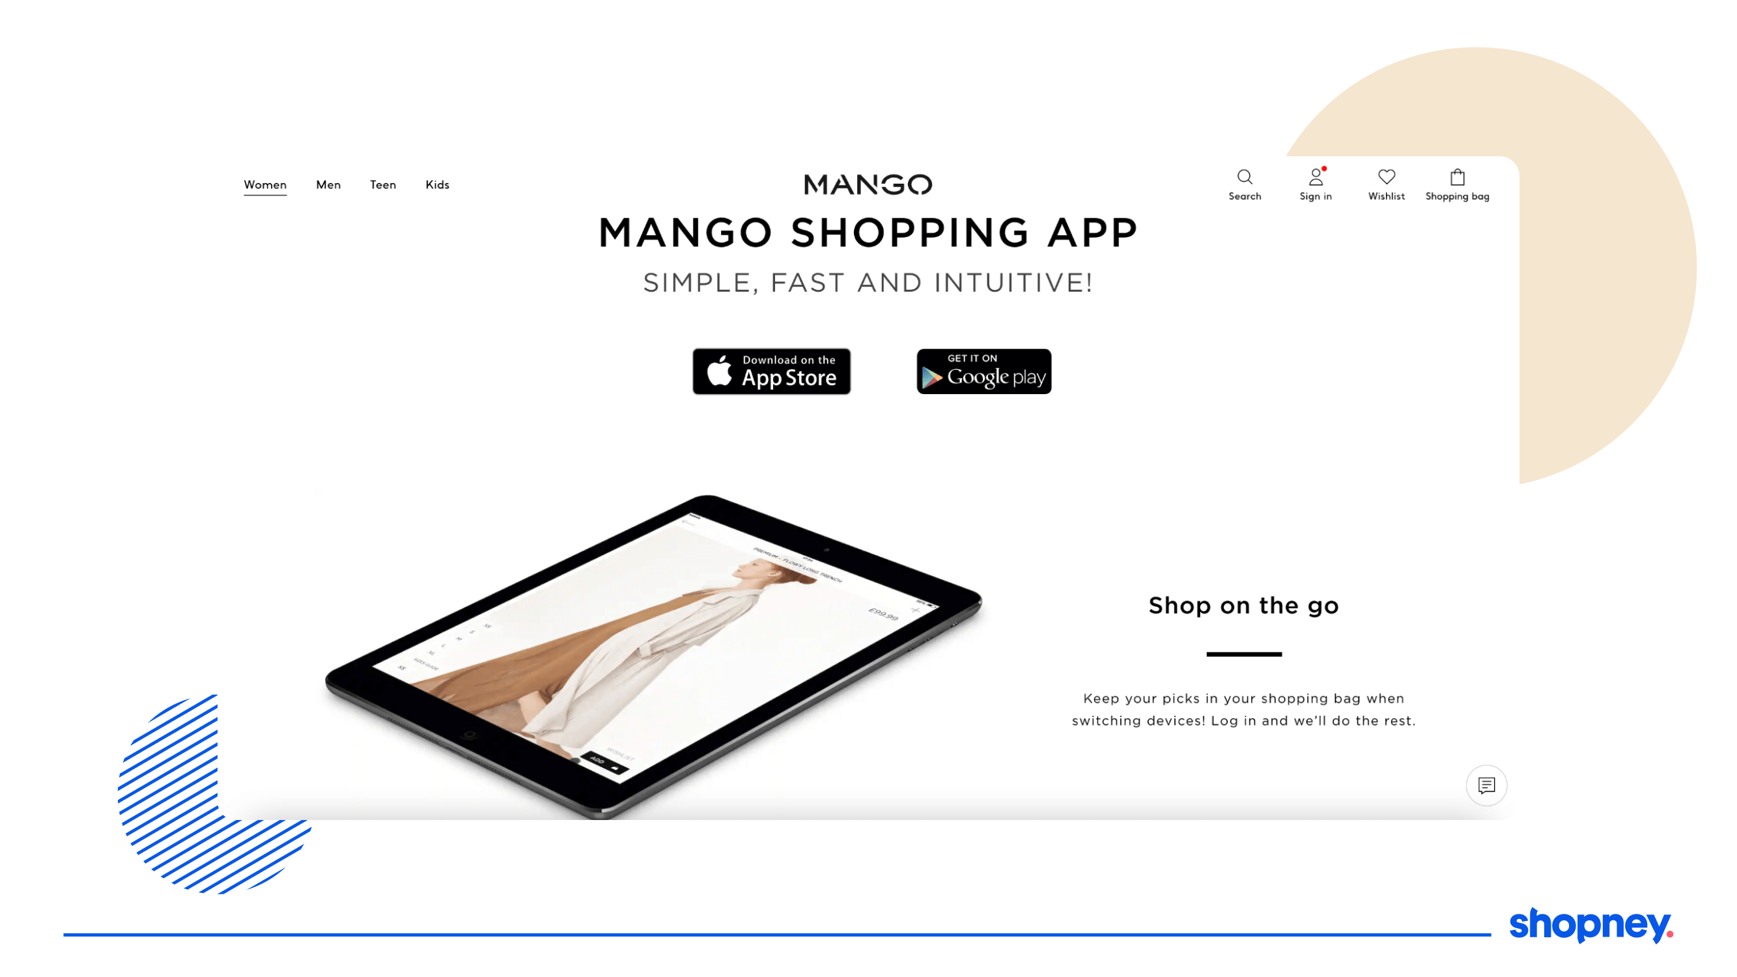Select the Men navigation tab
Screen dimensions: 1737x977
(328, 185)
